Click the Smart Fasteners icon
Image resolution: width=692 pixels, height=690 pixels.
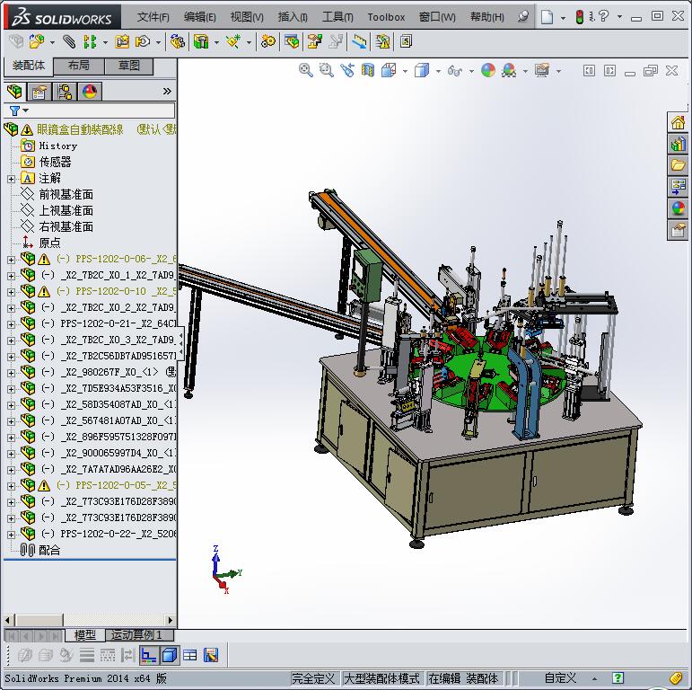pyautogui.click(x=122, y=42)
